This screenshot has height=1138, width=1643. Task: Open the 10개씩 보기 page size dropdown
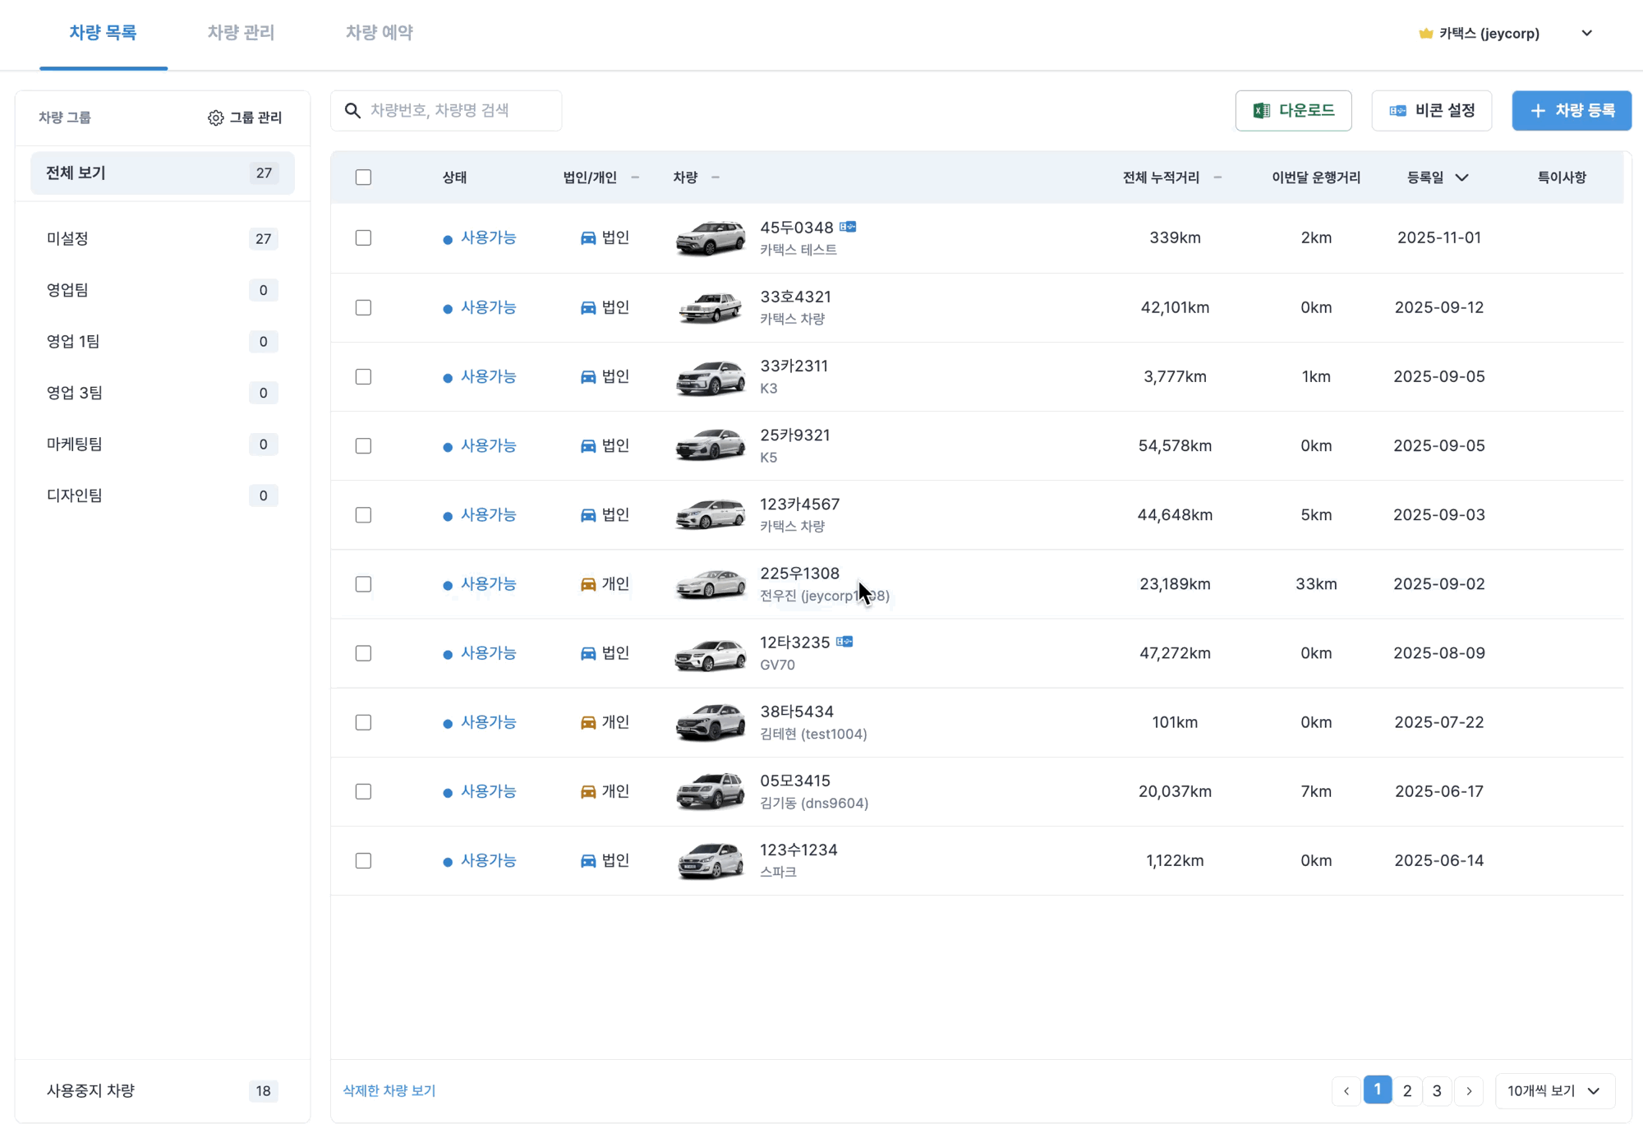click(x=1554, y=1091)
